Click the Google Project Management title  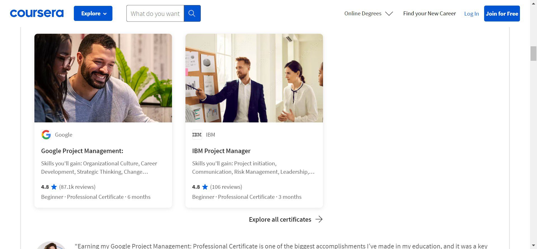point(82,151)
